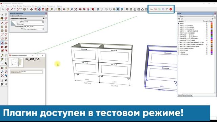Activate the Move tool in top toolbar
Screen dimensions: 217x122
(39, 9)
